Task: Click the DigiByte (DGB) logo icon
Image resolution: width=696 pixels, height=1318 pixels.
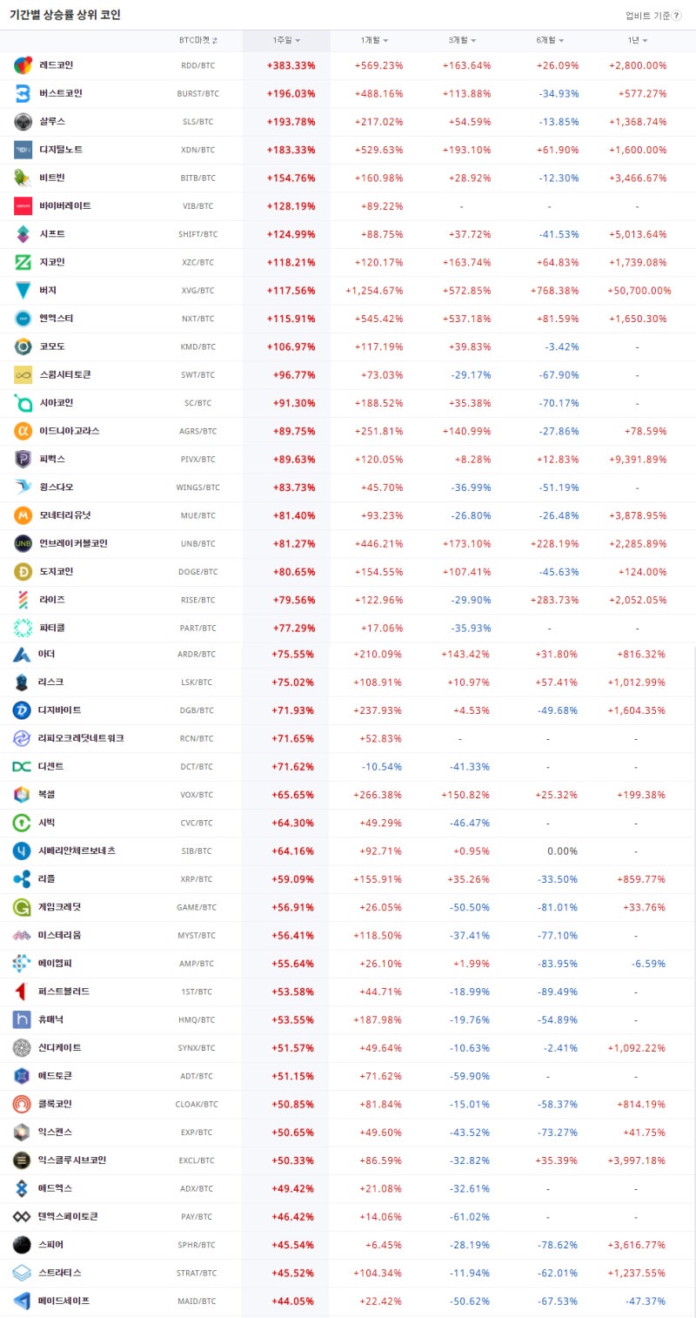Action: 23,710
